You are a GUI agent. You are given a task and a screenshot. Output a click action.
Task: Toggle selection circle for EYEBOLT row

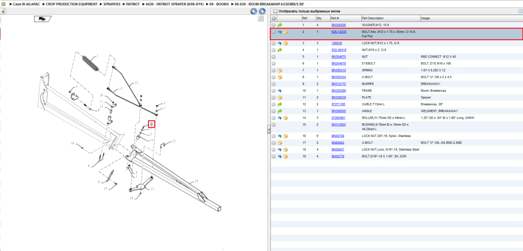tap(274, 64)
